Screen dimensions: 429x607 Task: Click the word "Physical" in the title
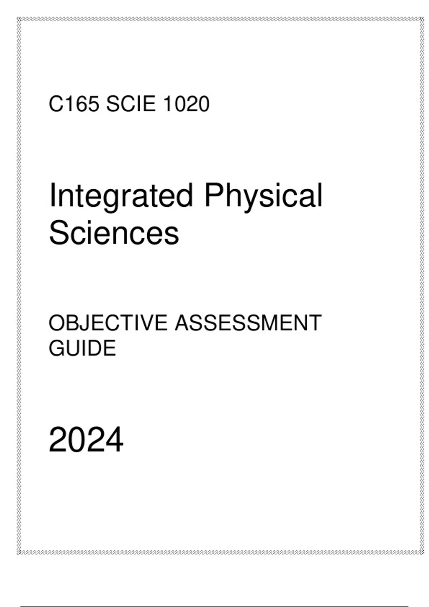263,196
